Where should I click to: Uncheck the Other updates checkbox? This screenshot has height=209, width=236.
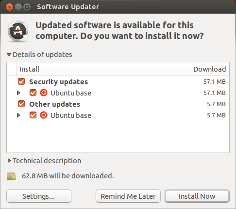pyautogui.click(x=21, y=104)
